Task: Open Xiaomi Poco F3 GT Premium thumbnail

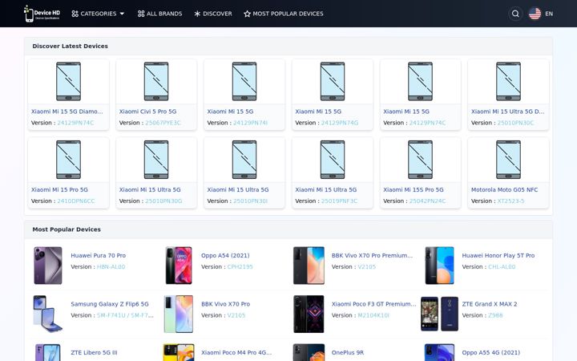Action: [x=309, y=314]
